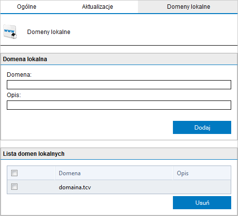Image resolution: width=238 pixels, height=216 pixels.
Task: Click the Domeny lokalne page title
Action: point(49,32)
